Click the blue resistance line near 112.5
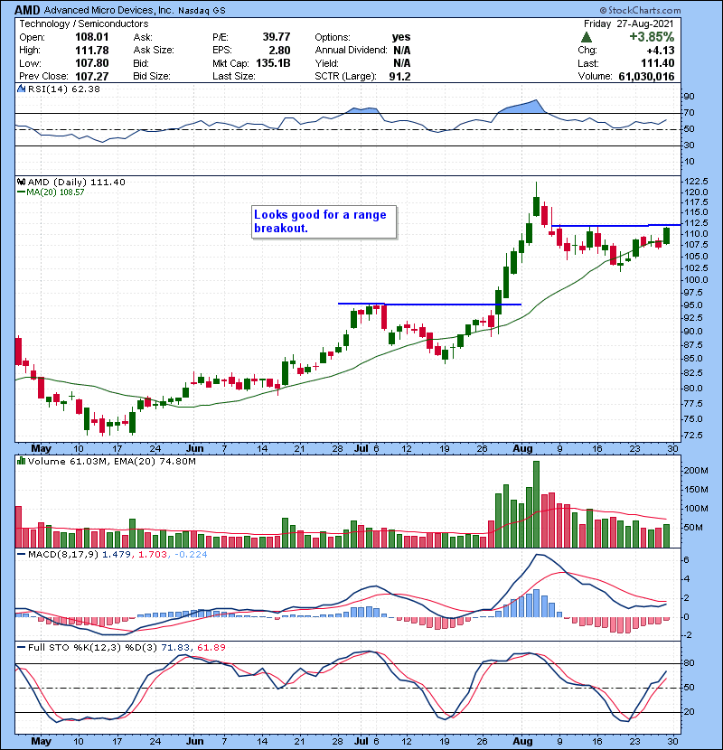 (x=615, y=225)
